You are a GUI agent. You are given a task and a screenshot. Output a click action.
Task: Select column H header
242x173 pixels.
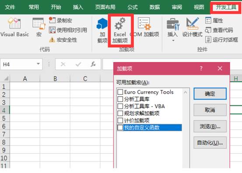tap(236, 79)
